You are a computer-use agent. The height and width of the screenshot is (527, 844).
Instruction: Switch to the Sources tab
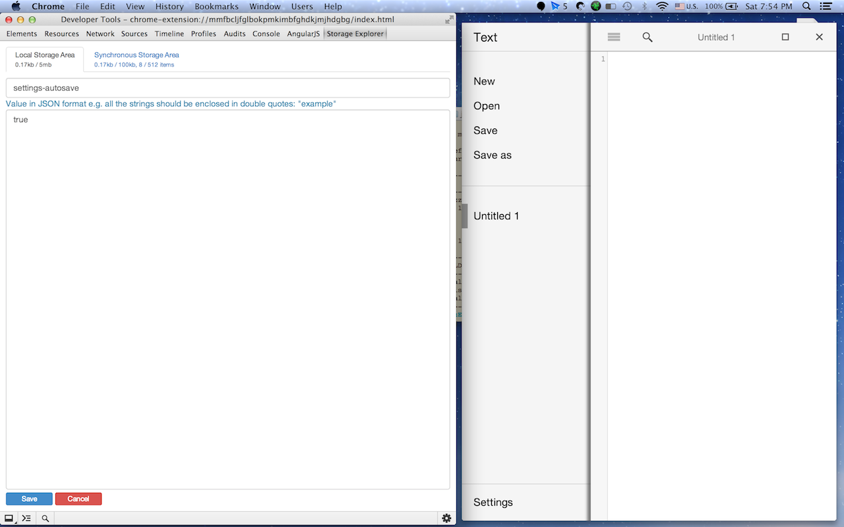coord(135,34)
